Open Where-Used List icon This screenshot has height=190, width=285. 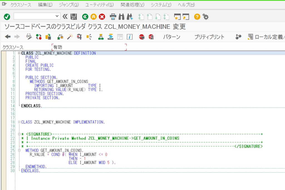click(89, 37)
